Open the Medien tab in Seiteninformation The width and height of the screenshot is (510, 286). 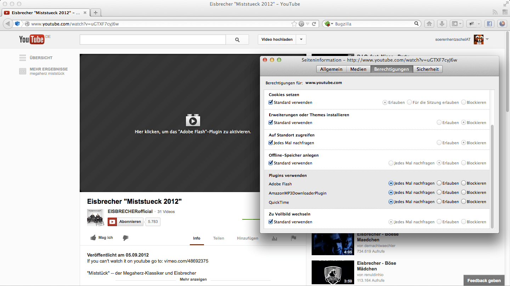point(358,69)
